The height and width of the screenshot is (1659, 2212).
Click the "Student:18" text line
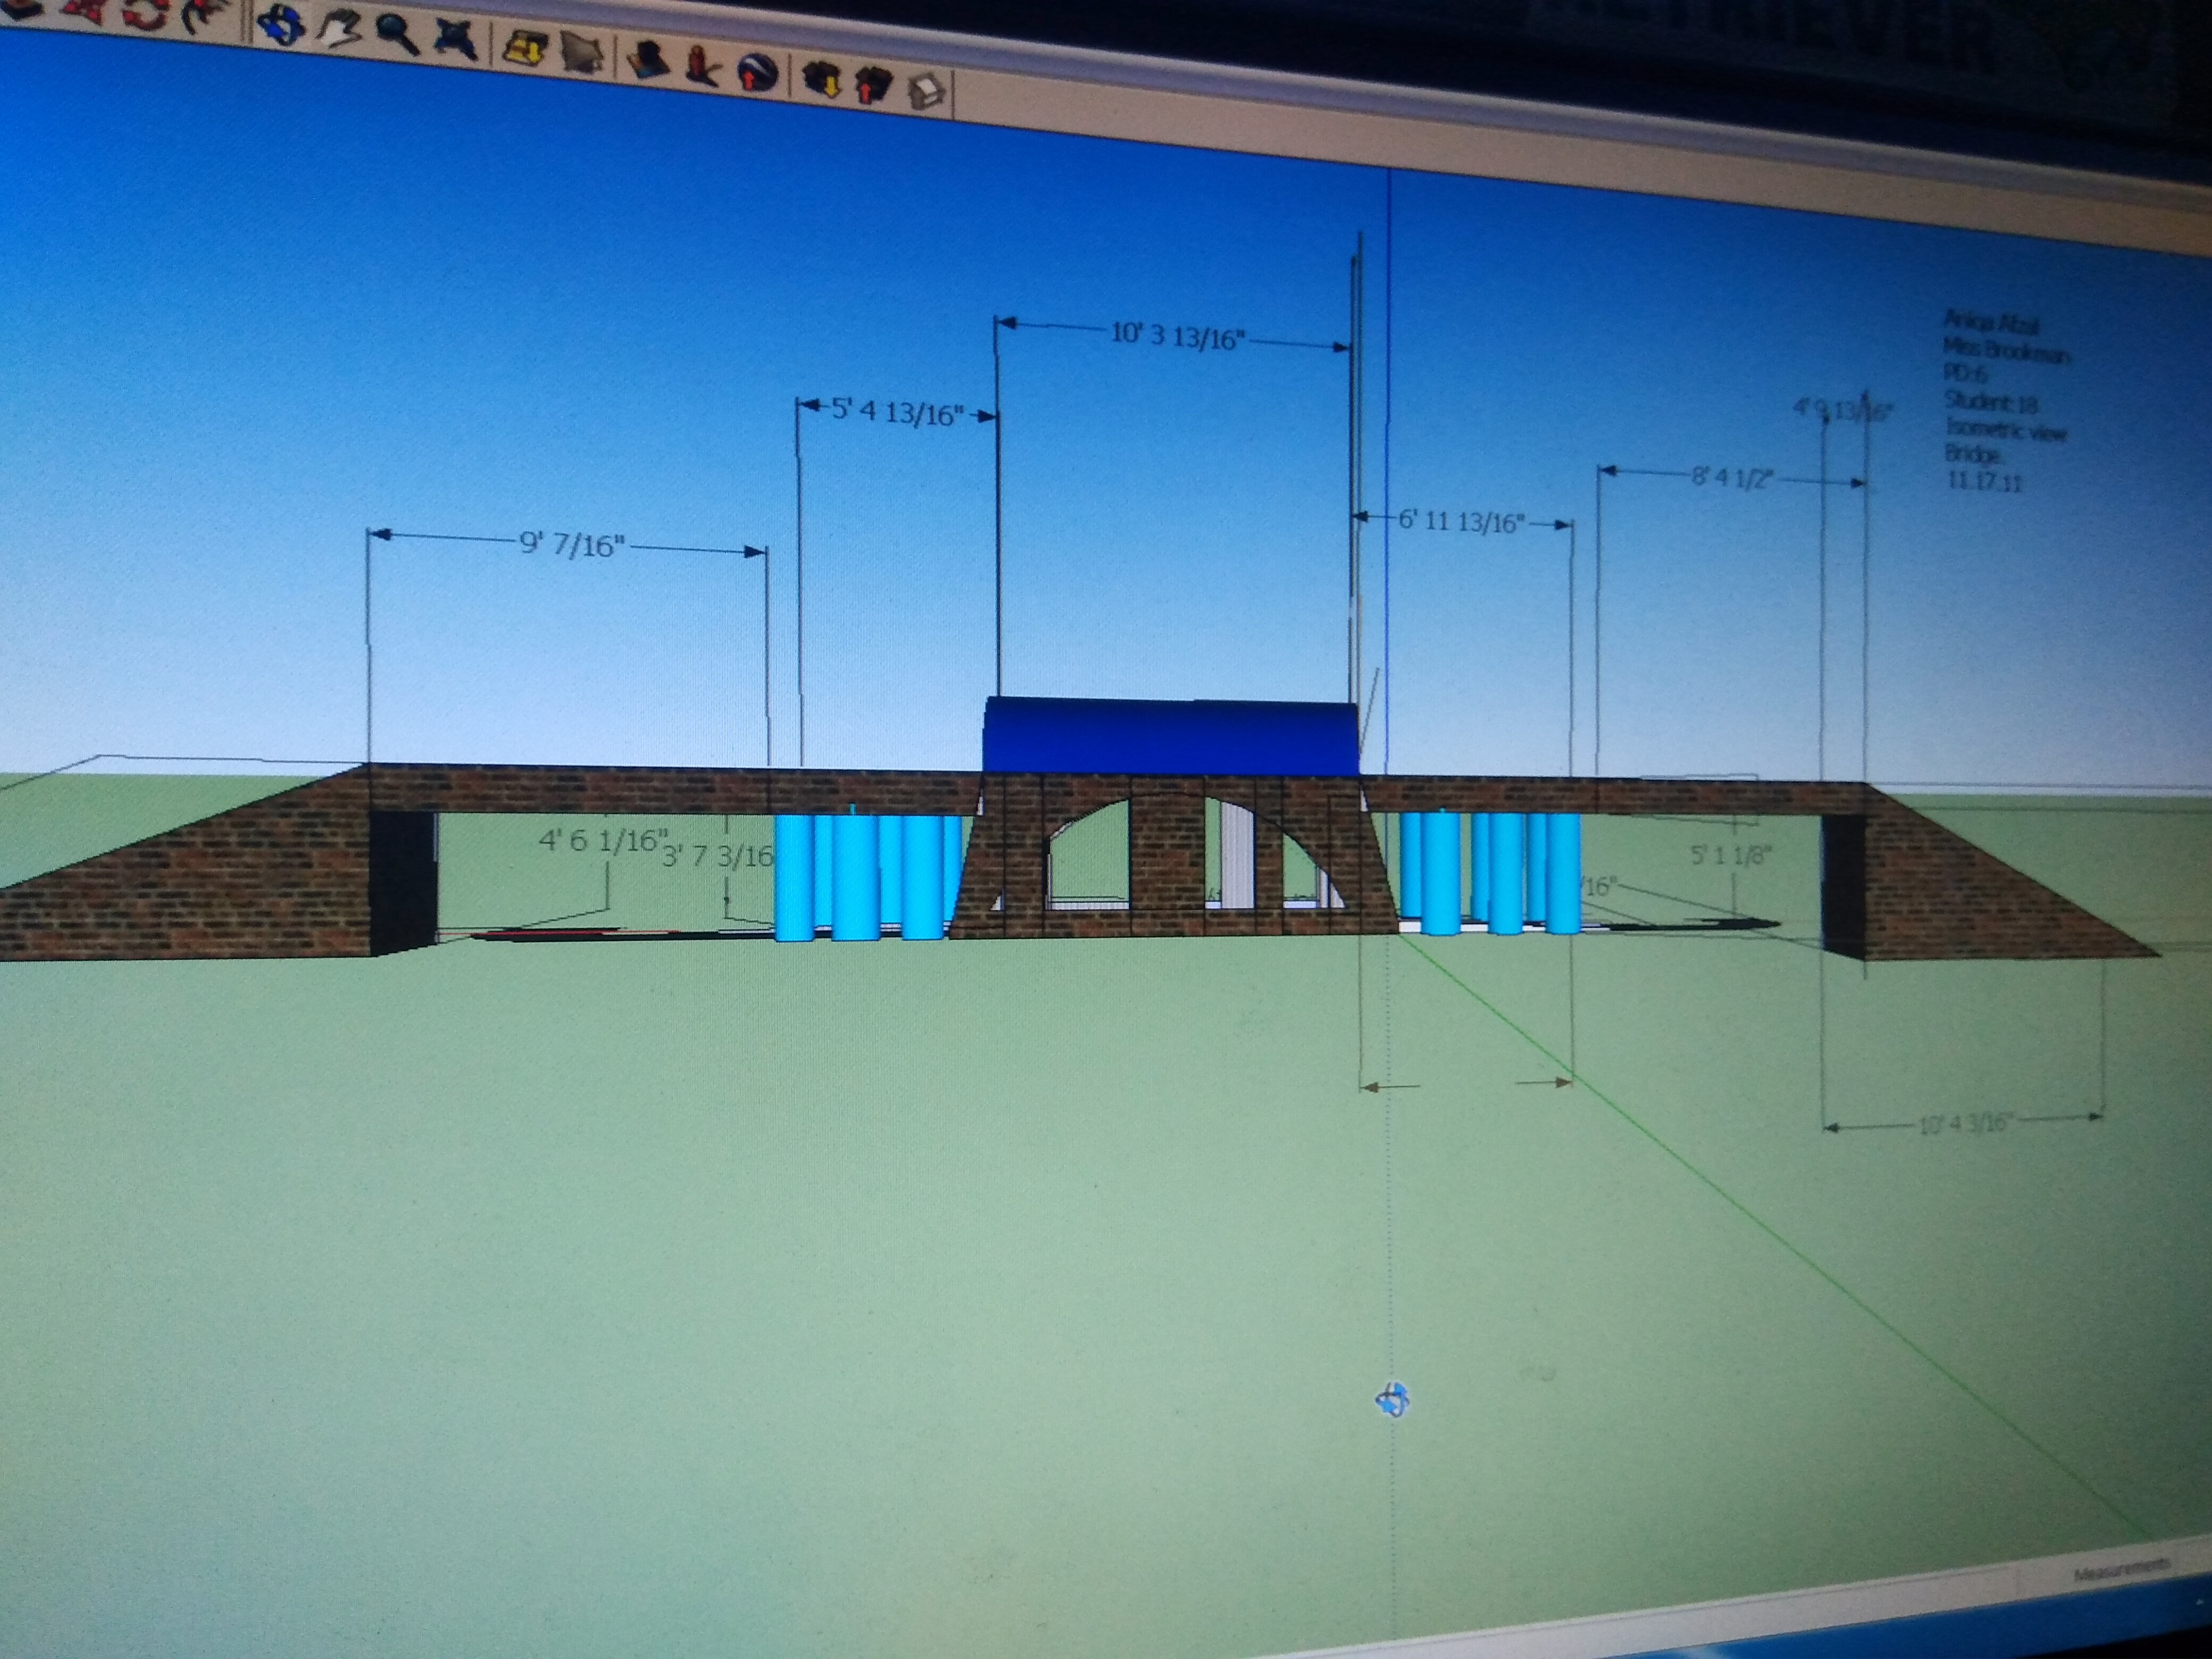(1992, 402)
